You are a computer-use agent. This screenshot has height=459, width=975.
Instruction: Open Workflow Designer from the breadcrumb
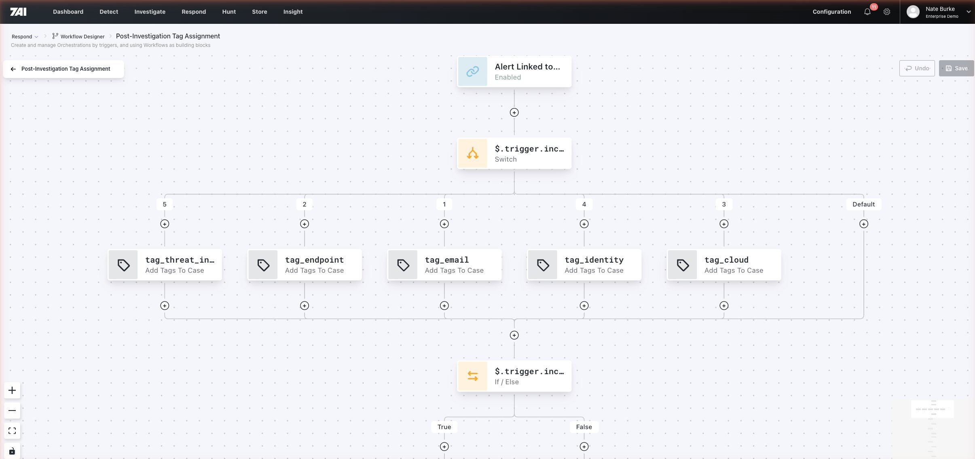point(82,36)
